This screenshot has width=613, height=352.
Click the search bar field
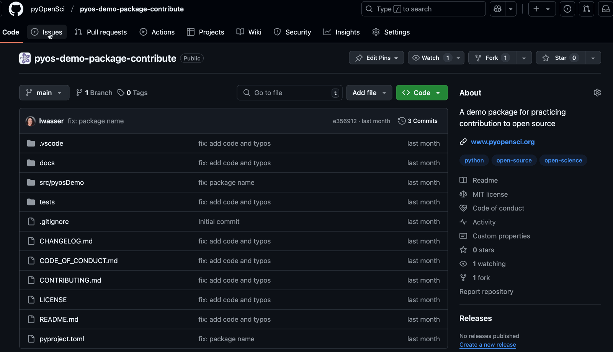pos(423,9)
